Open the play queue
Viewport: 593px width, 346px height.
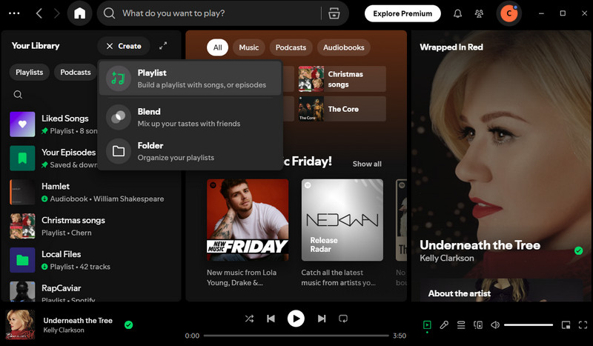461,325
